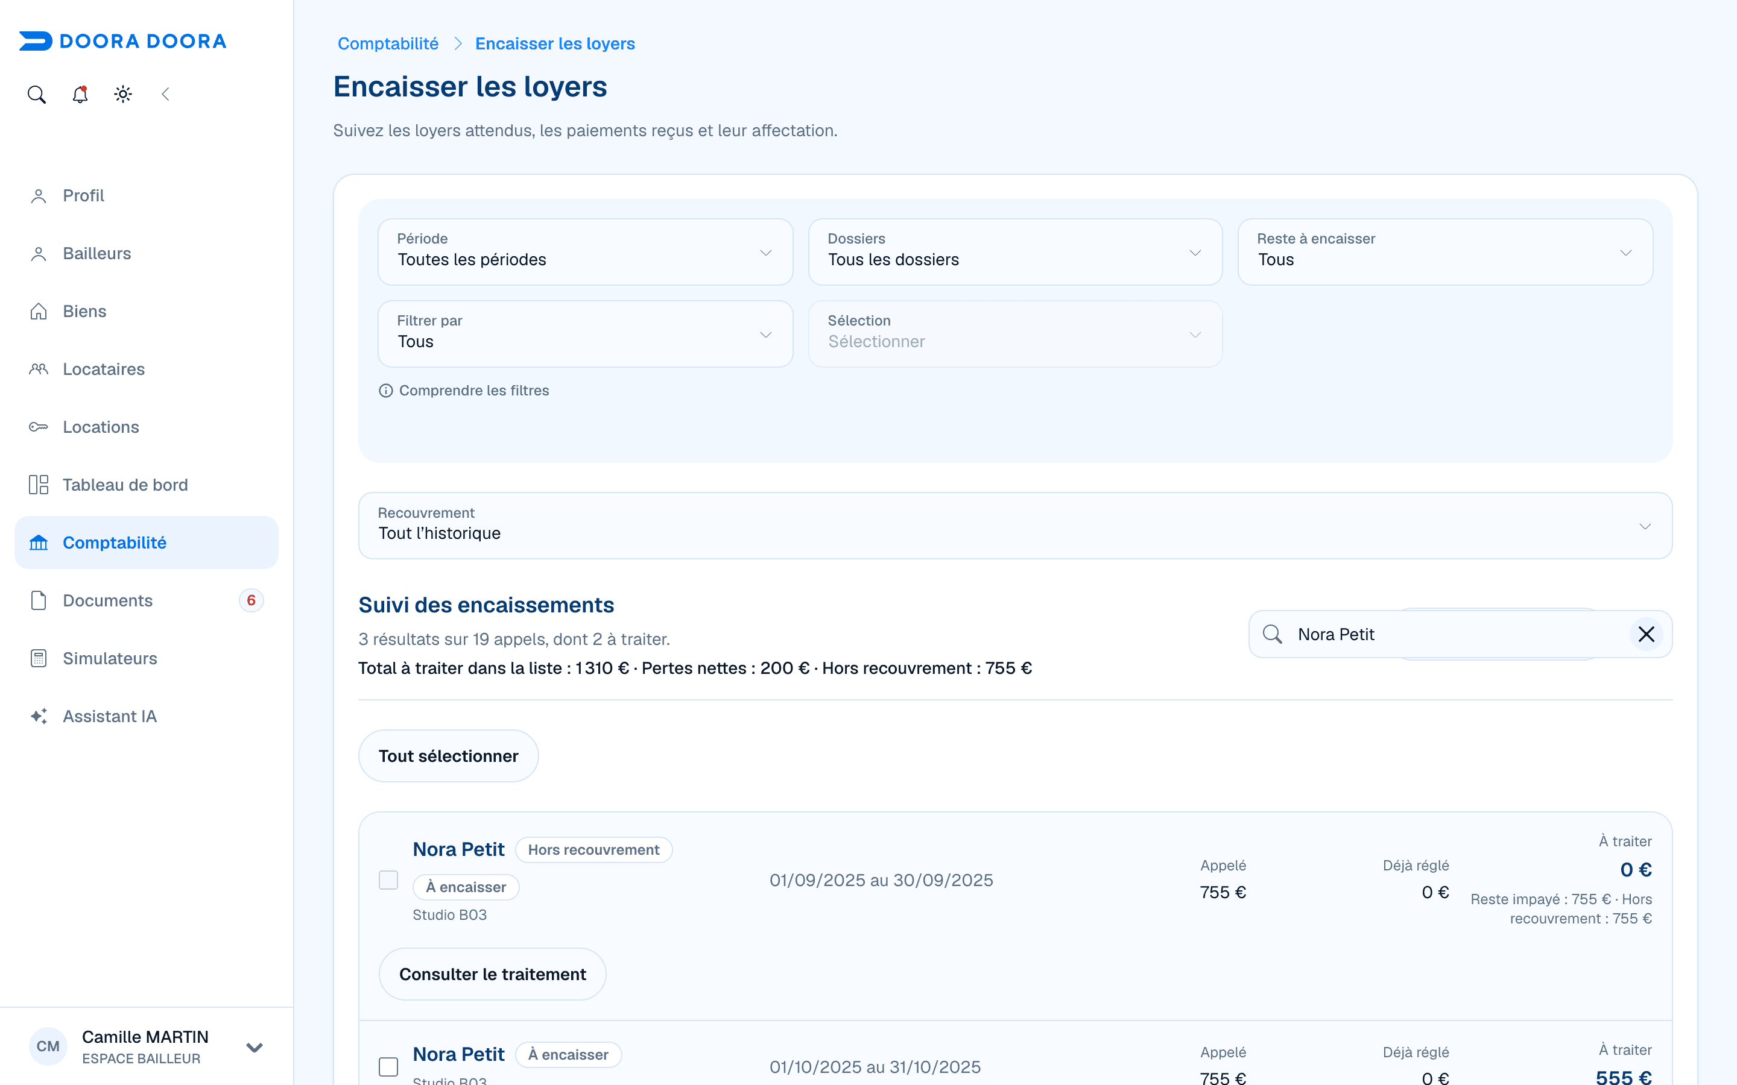Click the documents count badge 6

point(252,600)
